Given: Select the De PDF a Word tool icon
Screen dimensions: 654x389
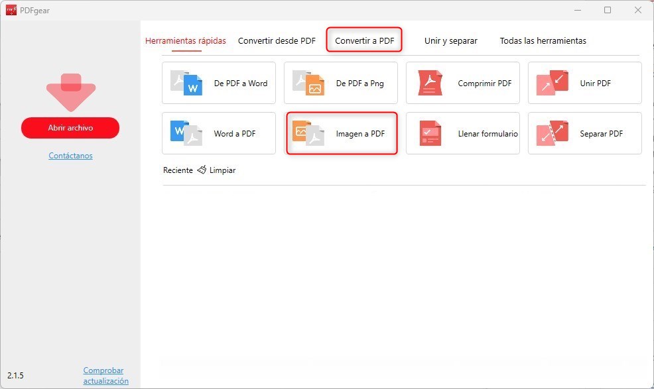Looking at the screenshot, I should pyautogui.click(x=186, y=83).
